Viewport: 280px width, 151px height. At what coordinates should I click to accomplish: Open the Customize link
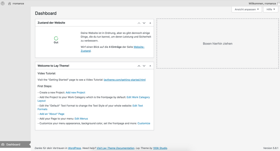click(x=144, y=123)
